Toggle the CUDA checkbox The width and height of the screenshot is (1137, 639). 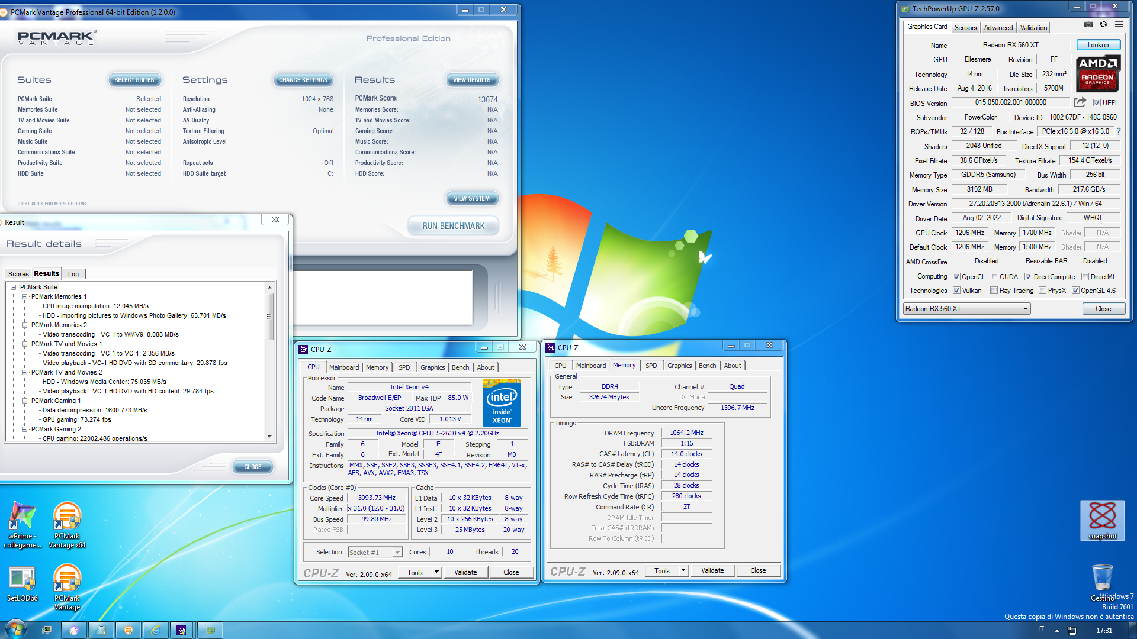click(995, 277)
